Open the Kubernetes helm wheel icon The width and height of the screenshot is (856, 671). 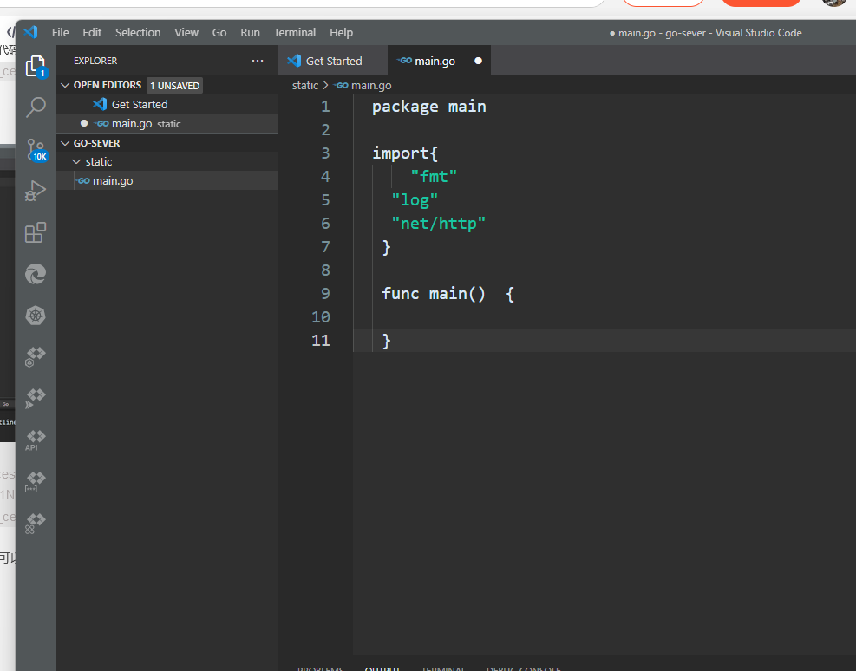click(36, 316)
